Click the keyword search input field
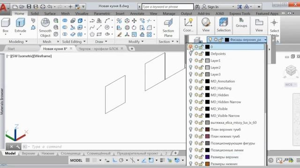This screenshot has height=168, width=300. (x=168, y=7)
